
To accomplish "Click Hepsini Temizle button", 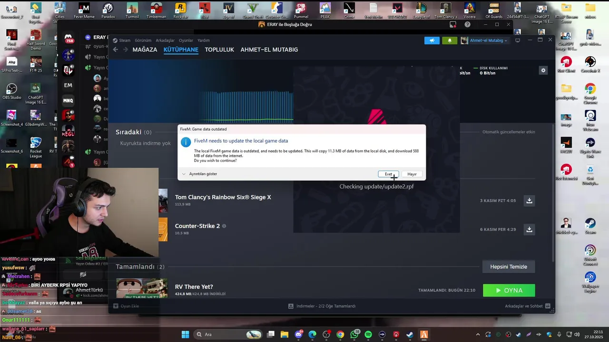I will coord(509,266).
